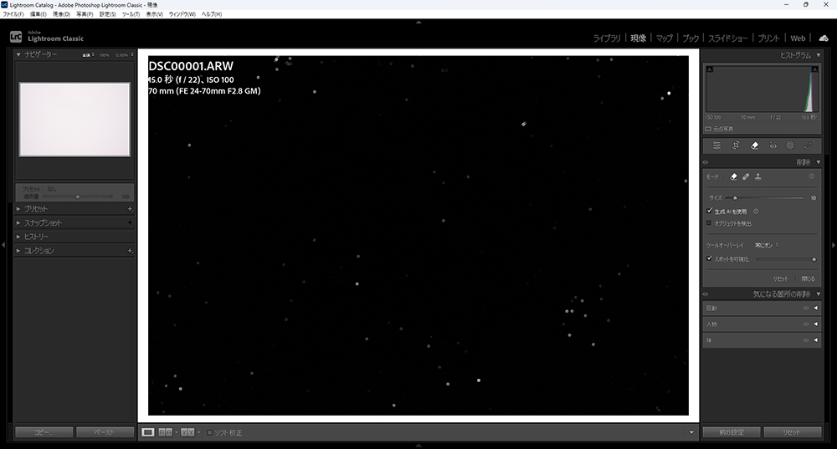The height and width of the screenshot is (449, 837).
Task: Open the Masking tool icon
Action: (x=790, y=145)
